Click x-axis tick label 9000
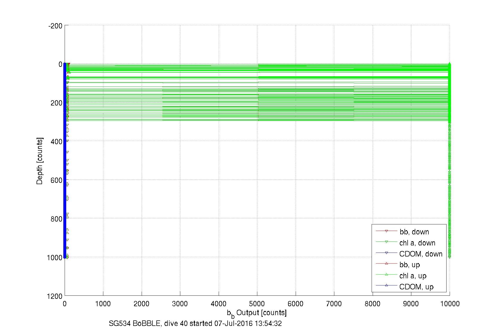 coord(411,304)
